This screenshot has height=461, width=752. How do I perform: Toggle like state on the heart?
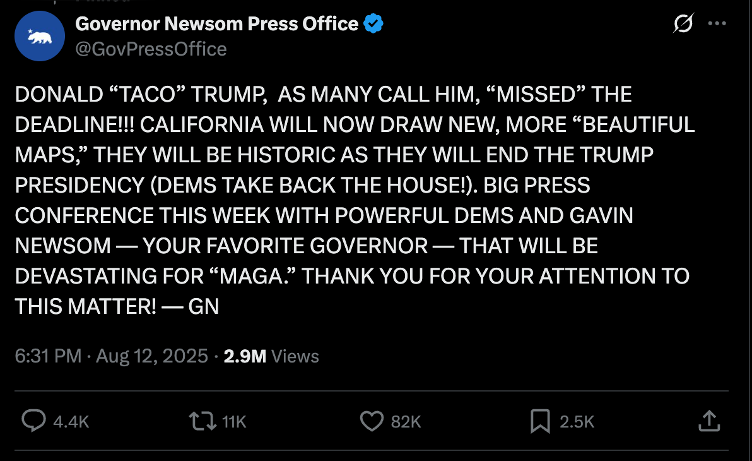372,421
